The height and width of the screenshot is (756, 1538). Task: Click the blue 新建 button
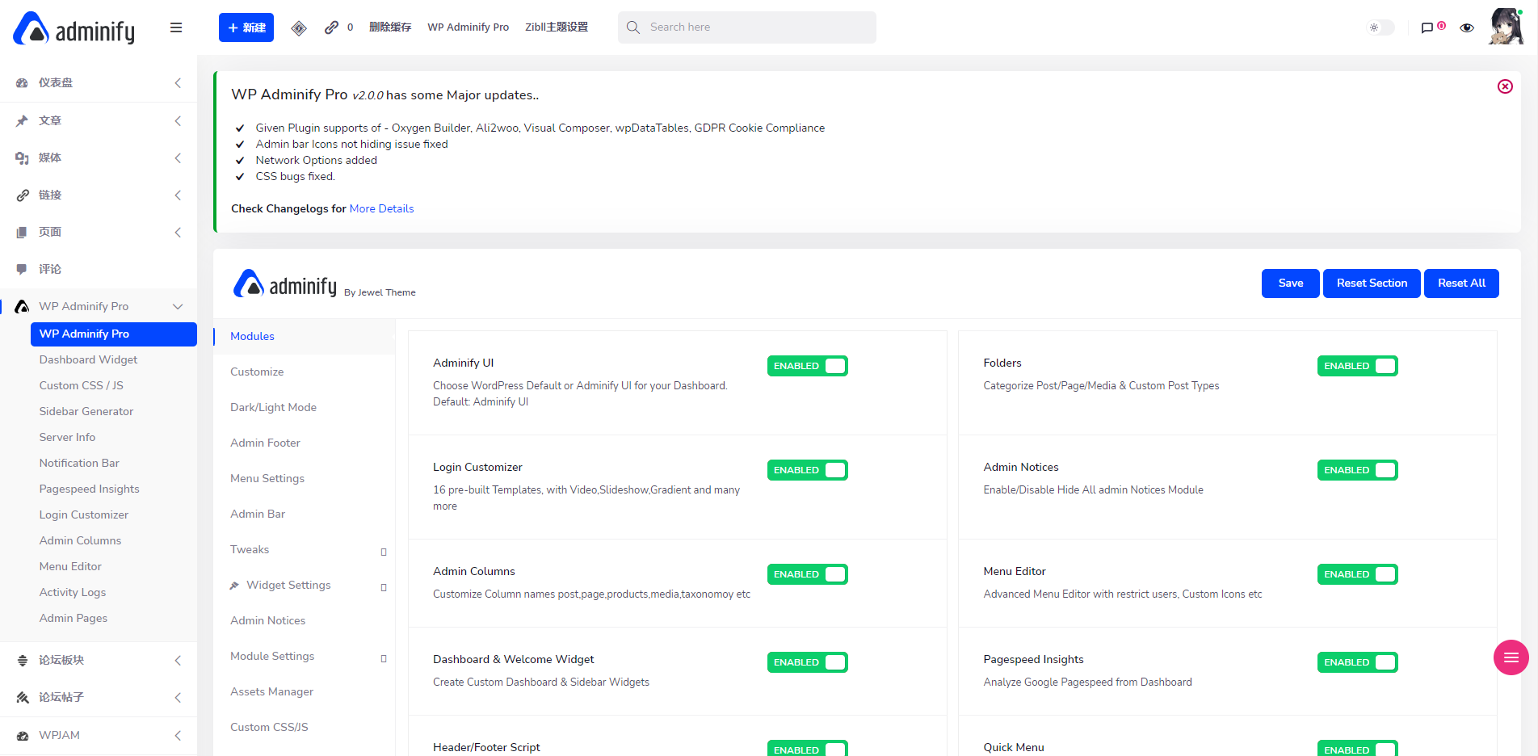pyautogui.click(x=246, y=27)
